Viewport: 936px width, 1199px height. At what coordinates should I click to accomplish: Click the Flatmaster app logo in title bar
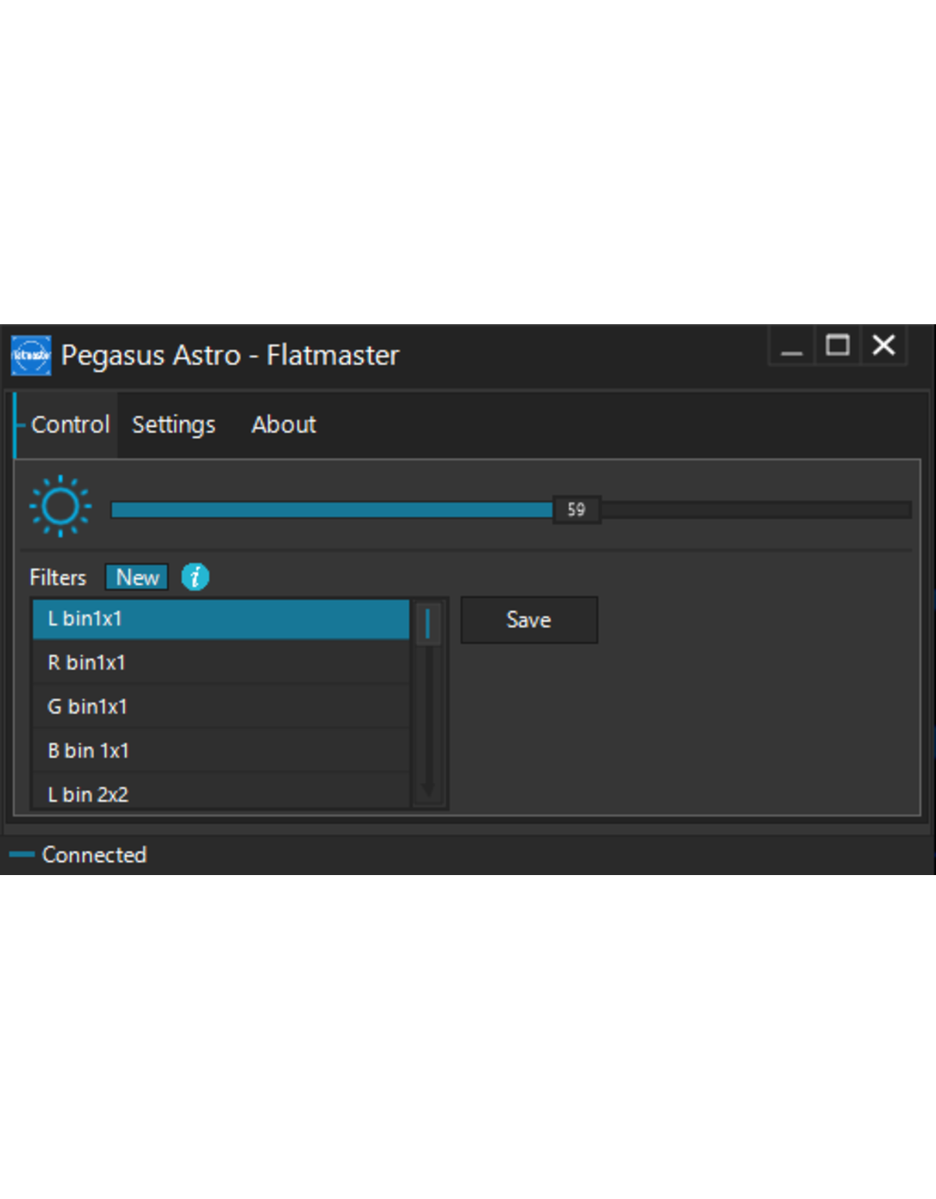31,355
